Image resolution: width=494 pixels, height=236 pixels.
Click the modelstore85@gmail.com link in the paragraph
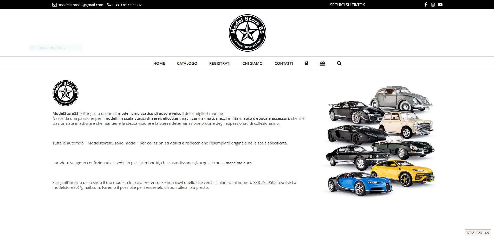(x=76, y=187)
